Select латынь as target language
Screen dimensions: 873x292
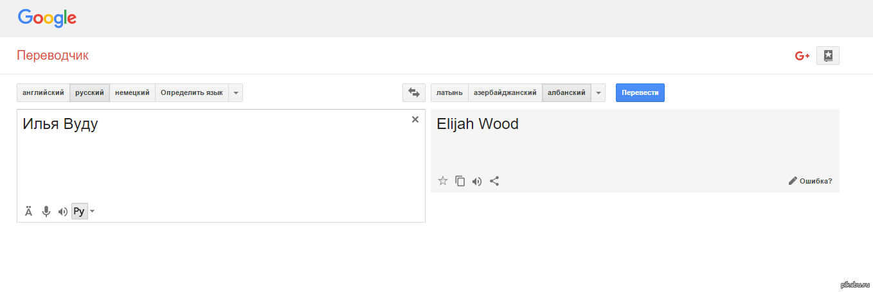click(449, 93)
